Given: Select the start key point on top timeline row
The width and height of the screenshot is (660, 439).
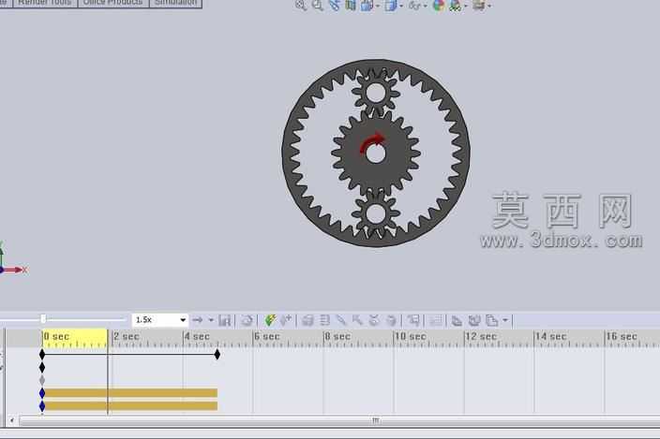Looking at the screenshot, I should [x=42, y=355].
